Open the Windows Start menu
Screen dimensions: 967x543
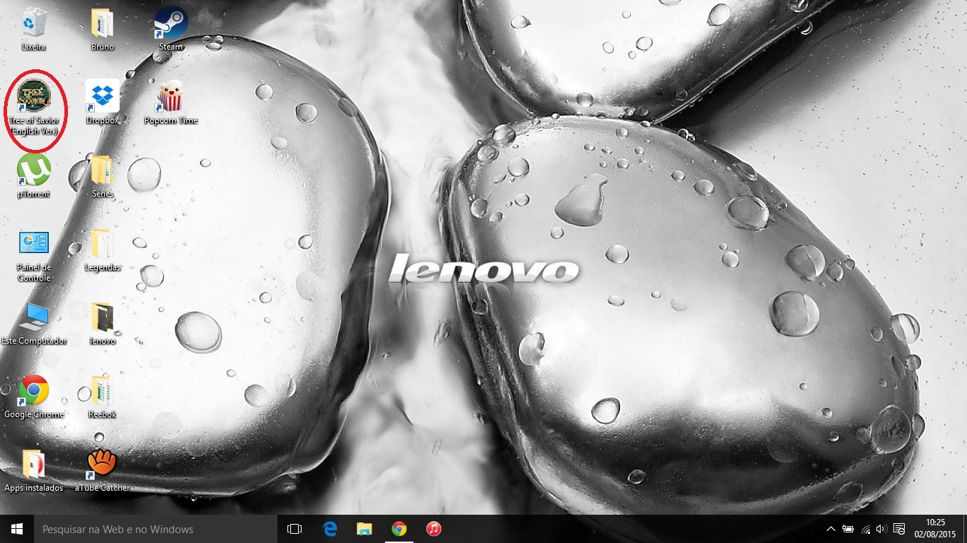tap(17, 529)
